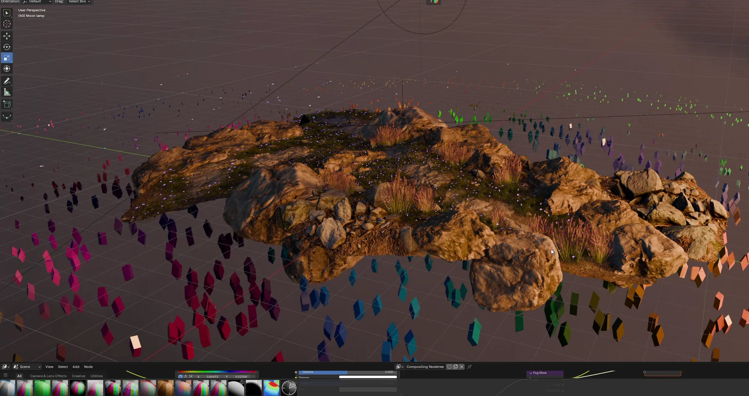Duplicate the Compositing Nodetree
This screenshot has width=749, height=396.
(455, 367)
